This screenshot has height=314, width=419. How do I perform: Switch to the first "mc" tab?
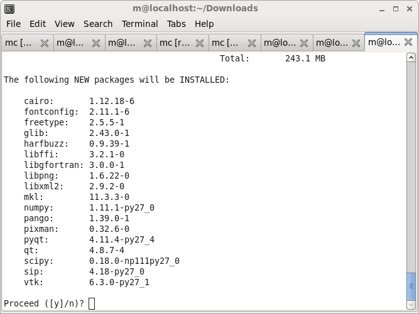pos(19,43)
